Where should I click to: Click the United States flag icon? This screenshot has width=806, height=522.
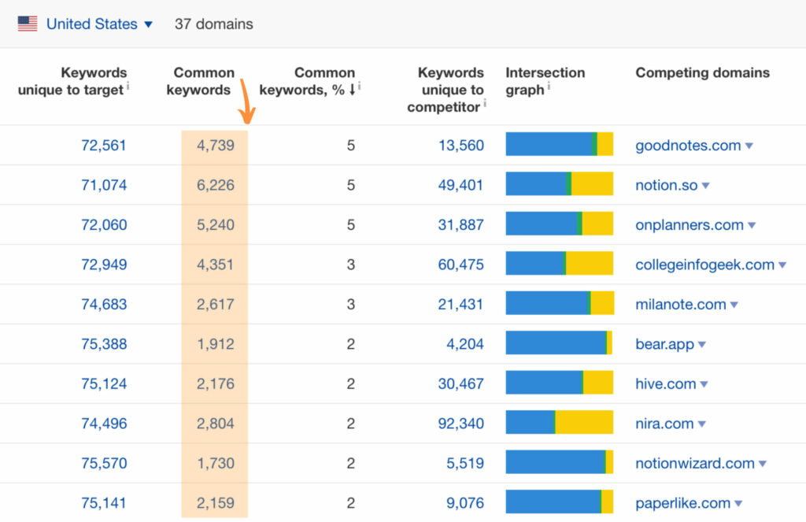28,24
